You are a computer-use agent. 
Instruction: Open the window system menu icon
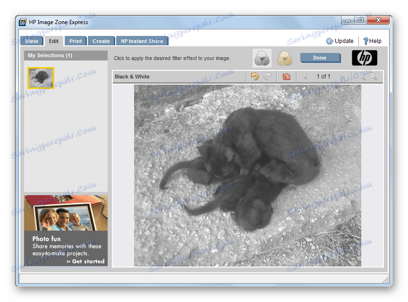[x=22, y=22]
